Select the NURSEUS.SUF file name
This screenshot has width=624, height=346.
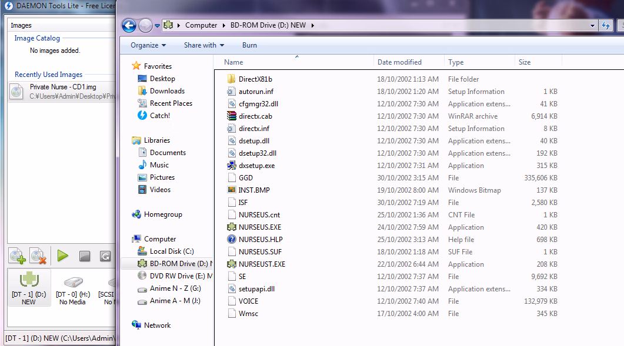pos(261,252)
